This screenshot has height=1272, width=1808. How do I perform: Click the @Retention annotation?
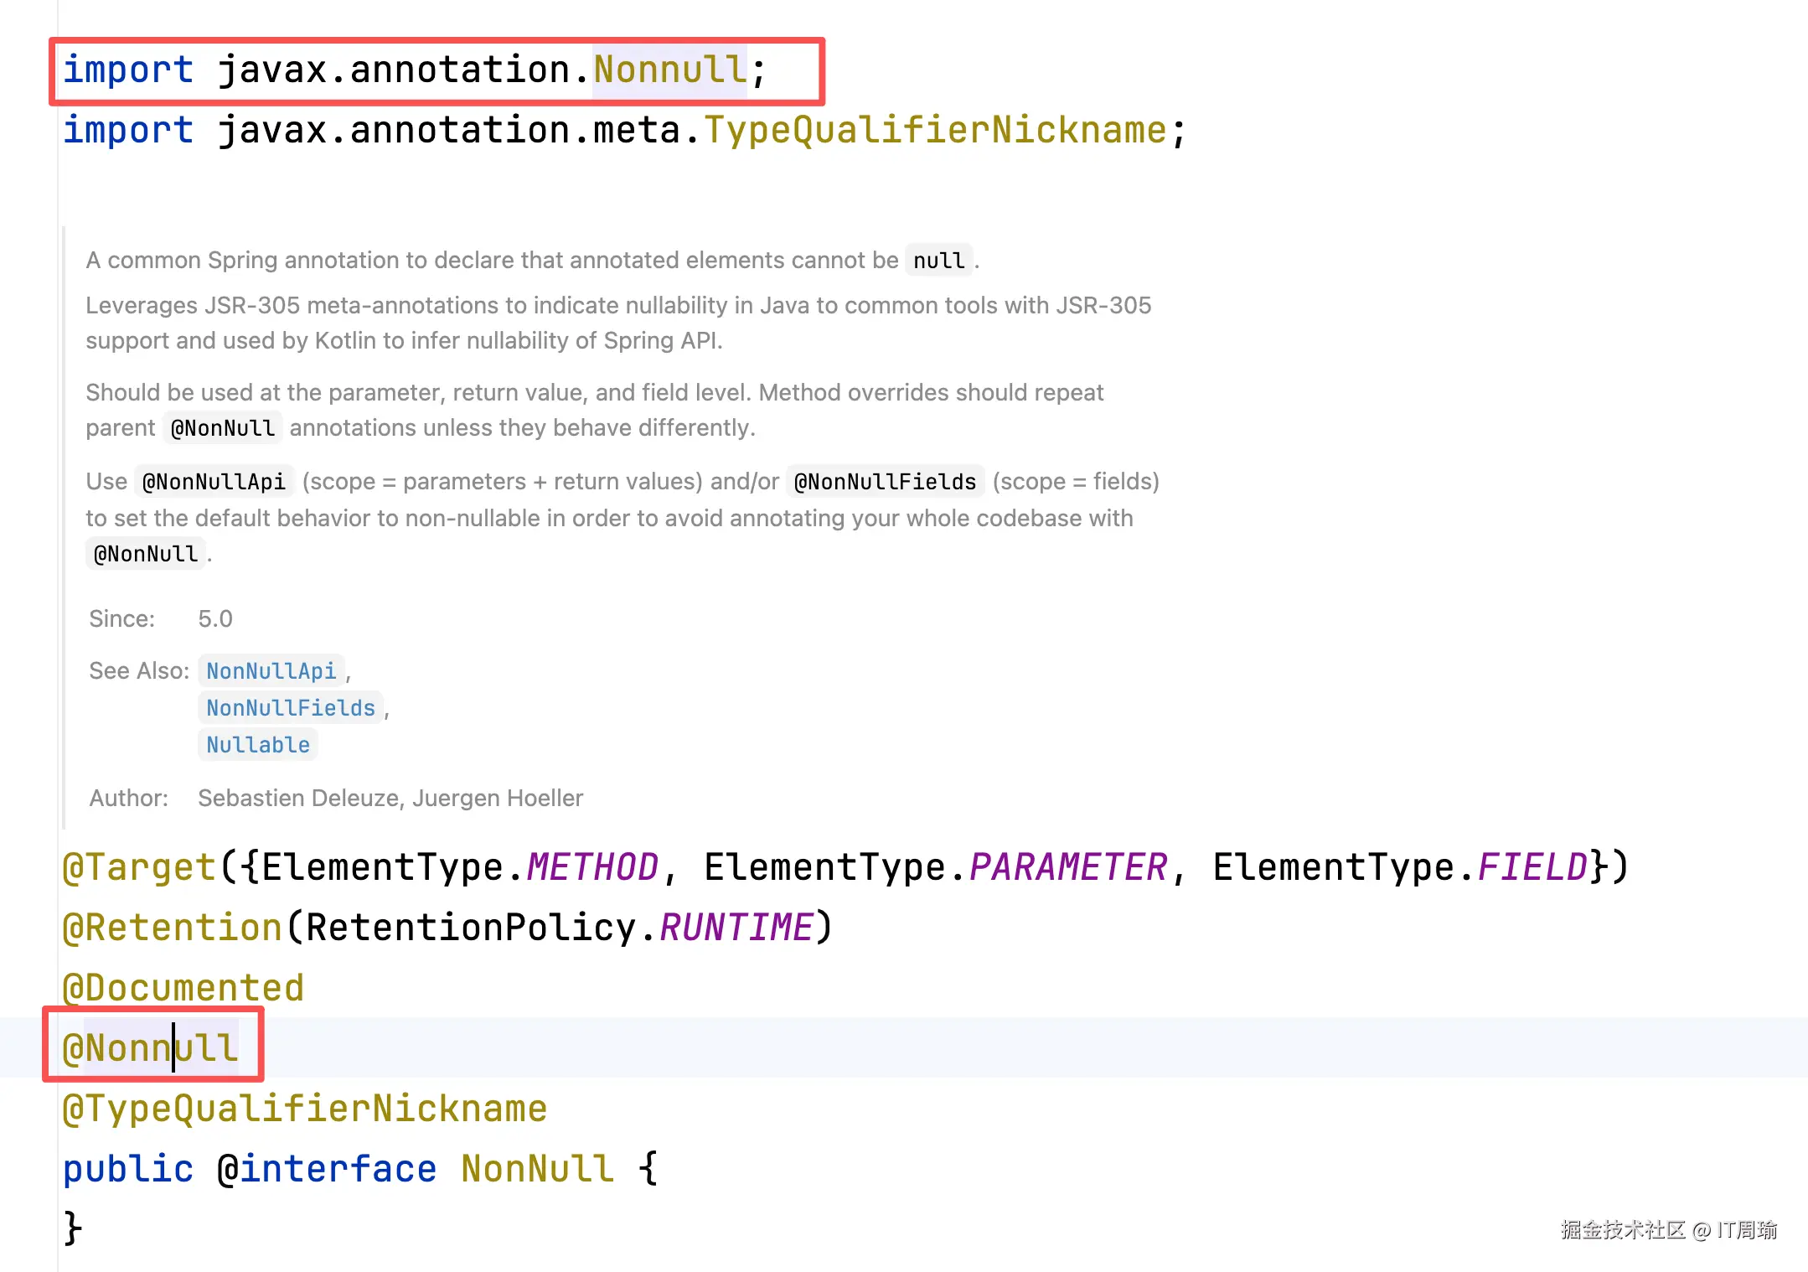[x=173, y=928]
